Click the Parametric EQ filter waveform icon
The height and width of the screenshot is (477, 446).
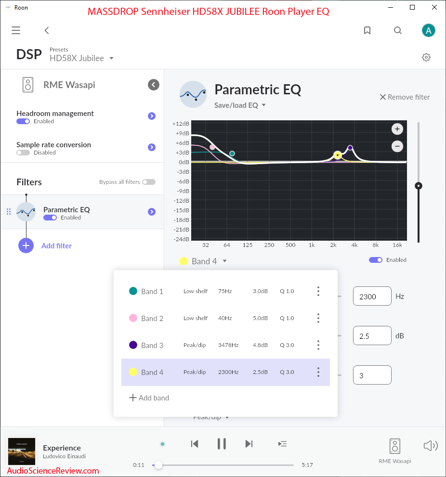pyautogui.click(x=26, y=212)
